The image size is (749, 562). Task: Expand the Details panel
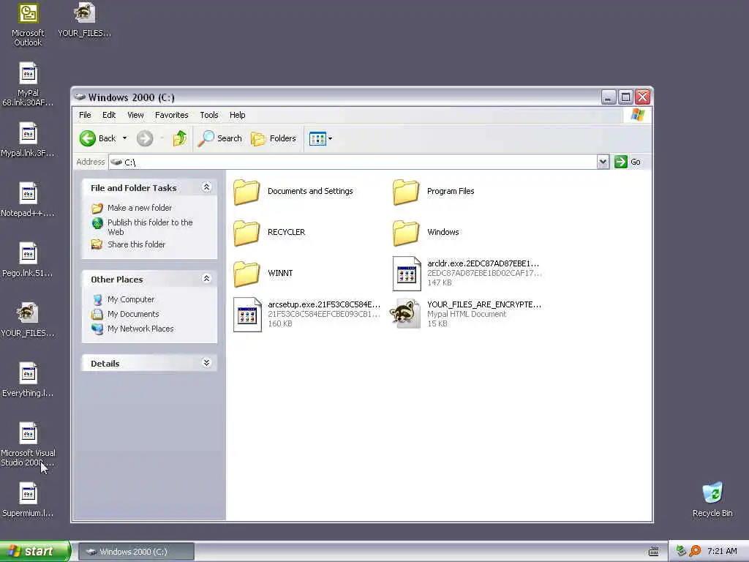click(x=206, y=363)
